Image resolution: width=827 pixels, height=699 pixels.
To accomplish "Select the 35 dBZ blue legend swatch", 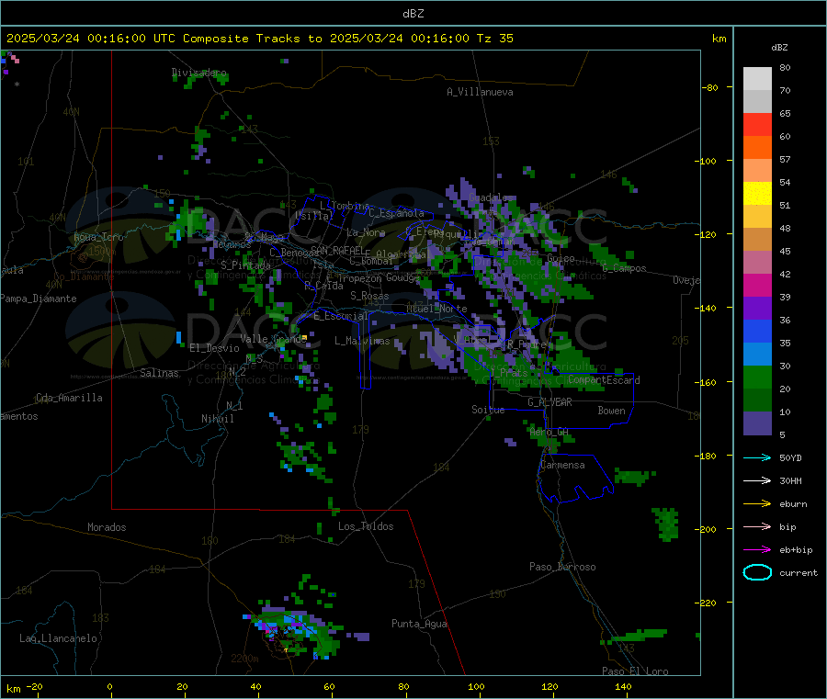I will click(x=757, y=354).
